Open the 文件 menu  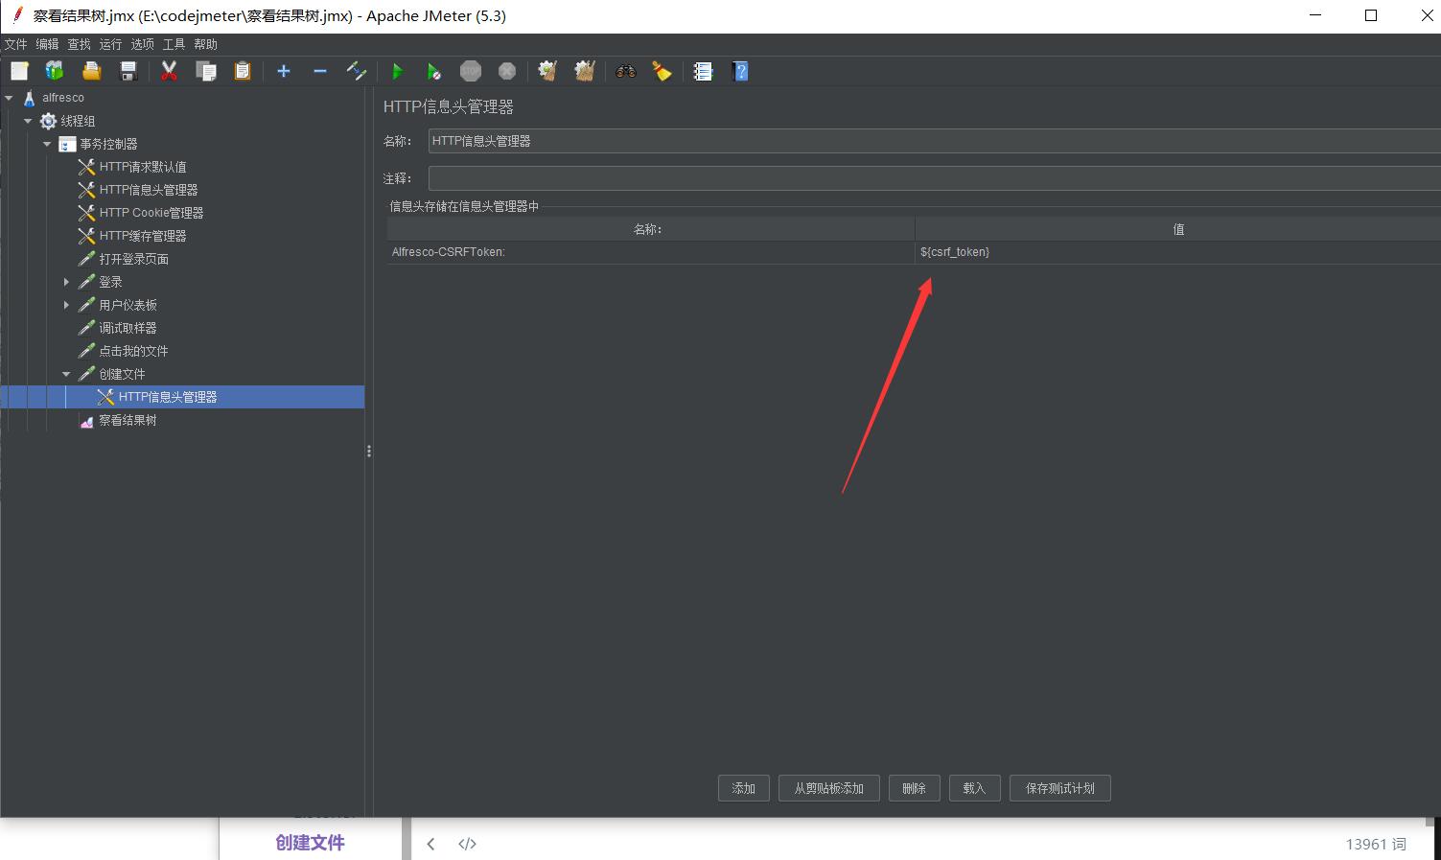pos(16,44)
